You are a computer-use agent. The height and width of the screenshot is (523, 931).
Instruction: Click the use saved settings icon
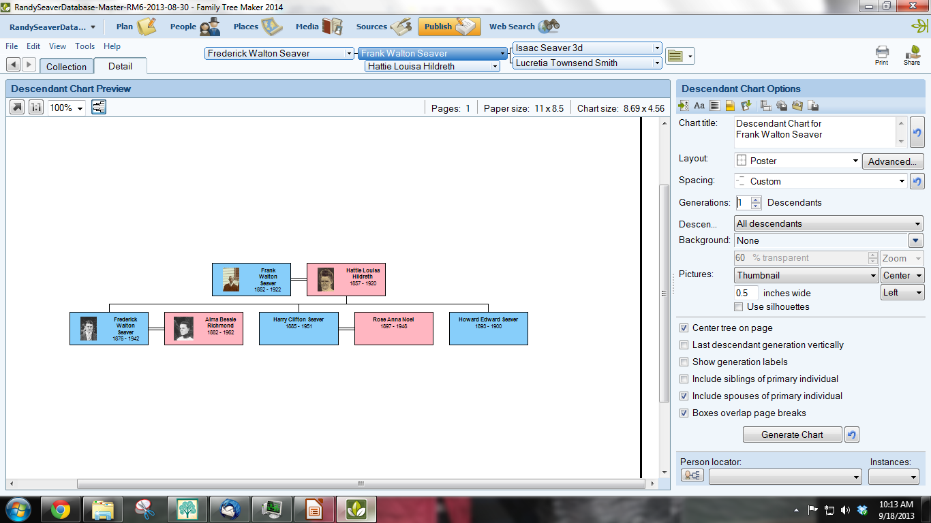(765, 106)
